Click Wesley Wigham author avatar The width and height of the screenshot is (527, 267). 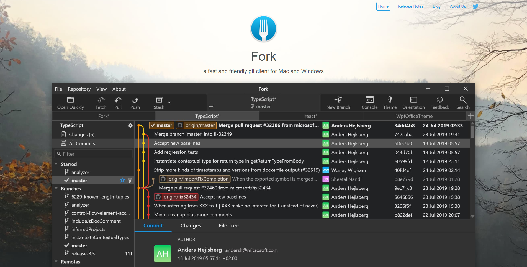tap(326, 170)
